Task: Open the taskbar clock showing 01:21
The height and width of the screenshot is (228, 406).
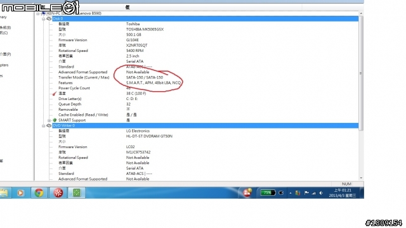Action: click(x=343, y=193)
